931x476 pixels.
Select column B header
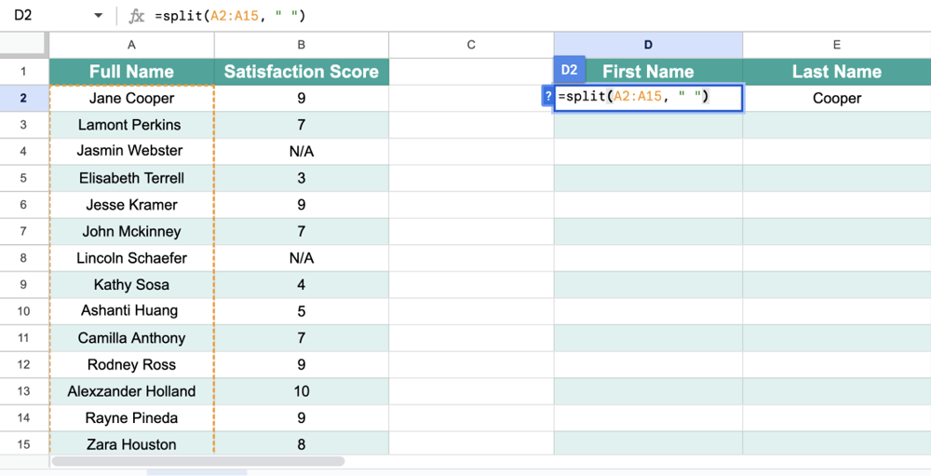301,45
